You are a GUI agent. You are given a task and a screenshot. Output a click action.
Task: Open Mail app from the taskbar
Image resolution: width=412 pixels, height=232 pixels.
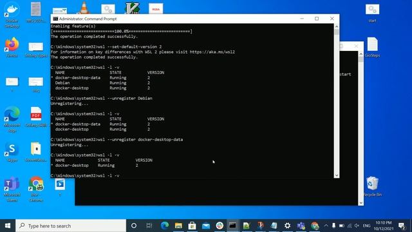[x=206, y=226]
